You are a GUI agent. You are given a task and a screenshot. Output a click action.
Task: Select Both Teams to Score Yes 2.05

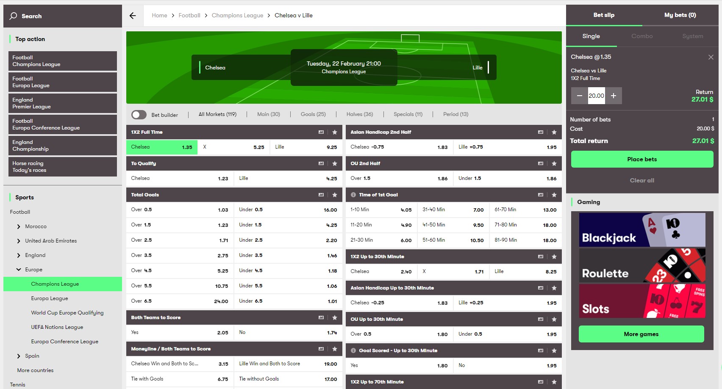(x=180, y=332)
